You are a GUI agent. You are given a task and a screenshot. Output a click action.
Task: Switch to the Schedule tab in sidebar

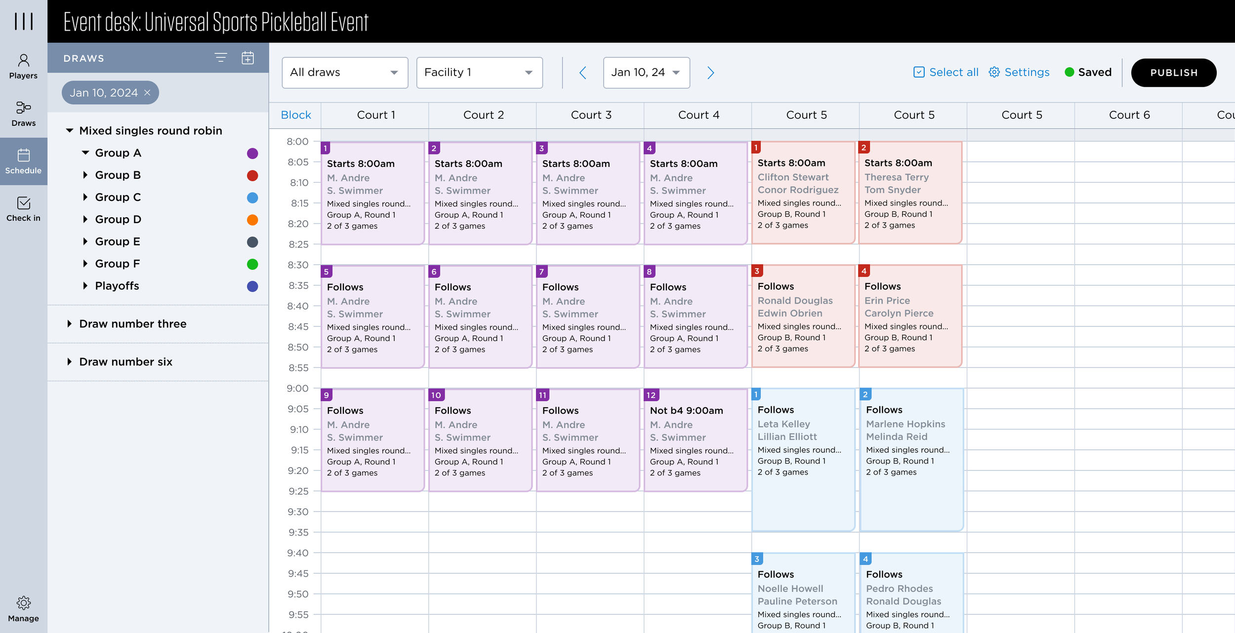(x=23, y=161)
